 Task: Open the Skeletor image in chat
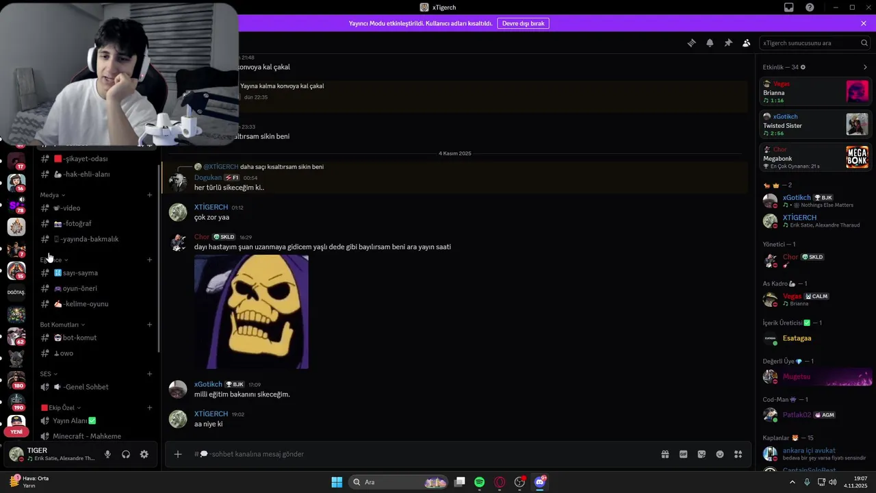pos(251,312)
